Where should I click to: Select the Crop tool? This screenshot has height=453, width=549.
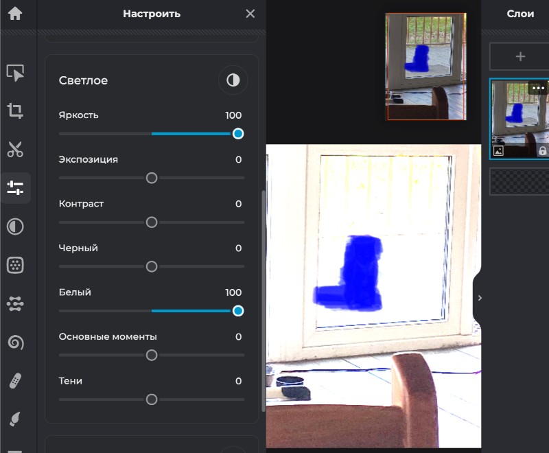[x=15, y=111]
